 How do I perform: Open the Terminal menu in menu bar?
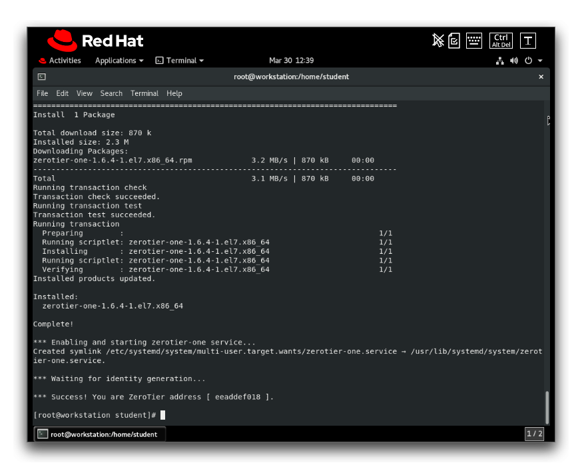(x=145, y=93)
